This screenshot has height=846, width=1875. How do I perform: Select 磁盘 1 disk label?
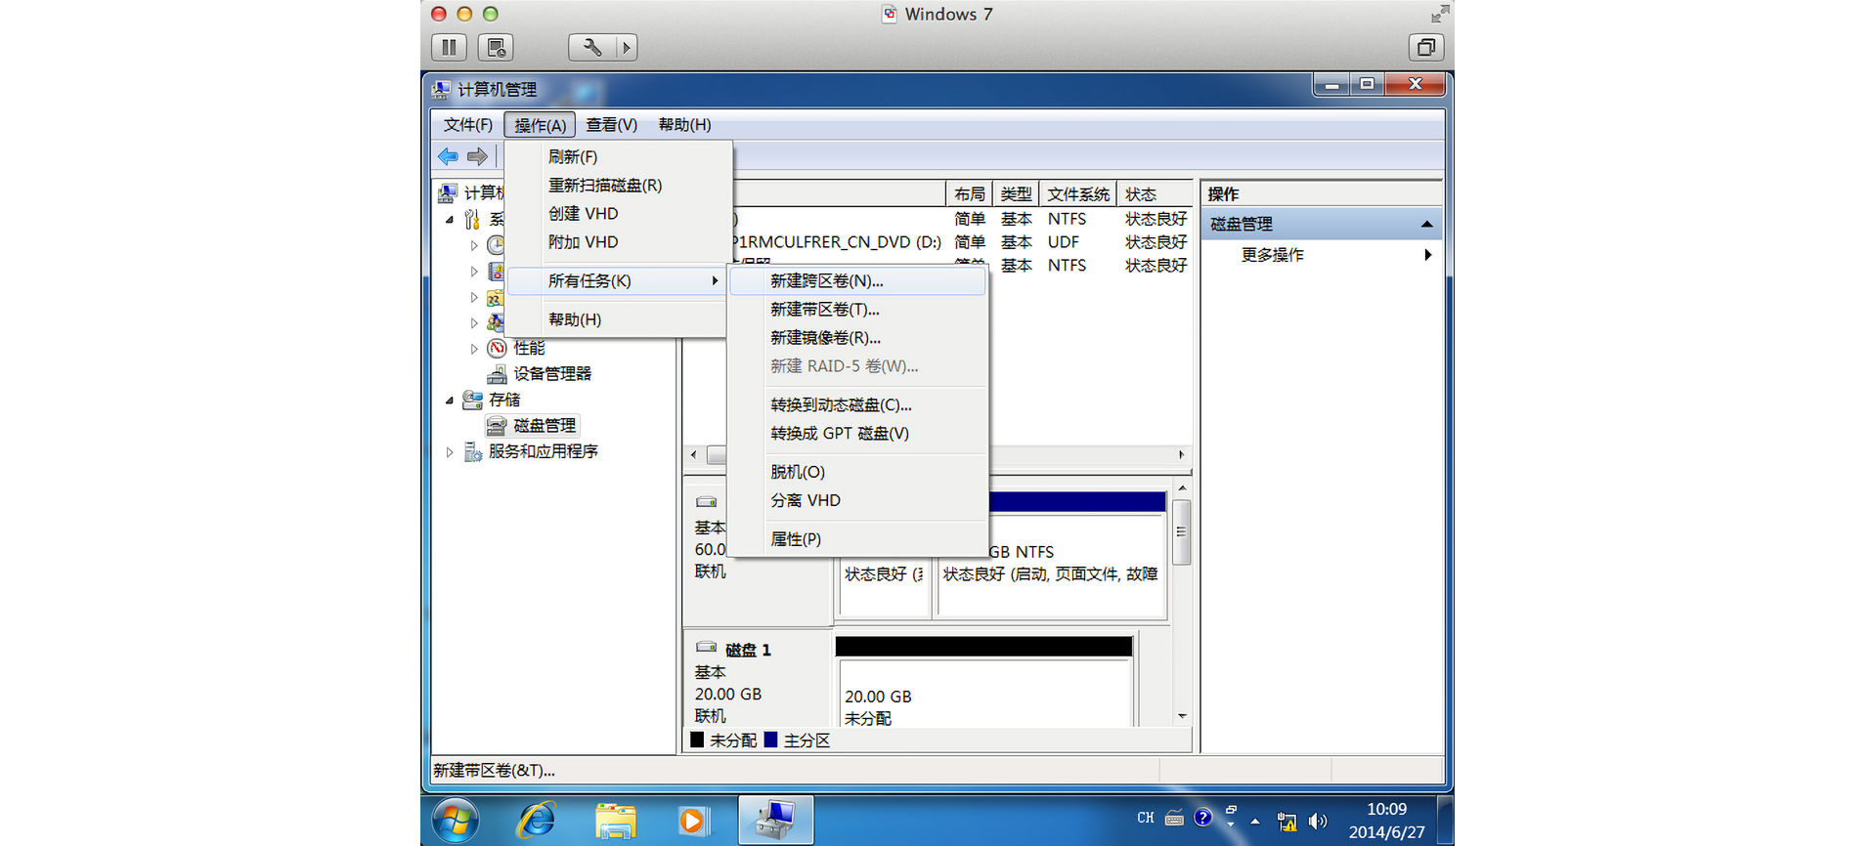click(748, 650)
